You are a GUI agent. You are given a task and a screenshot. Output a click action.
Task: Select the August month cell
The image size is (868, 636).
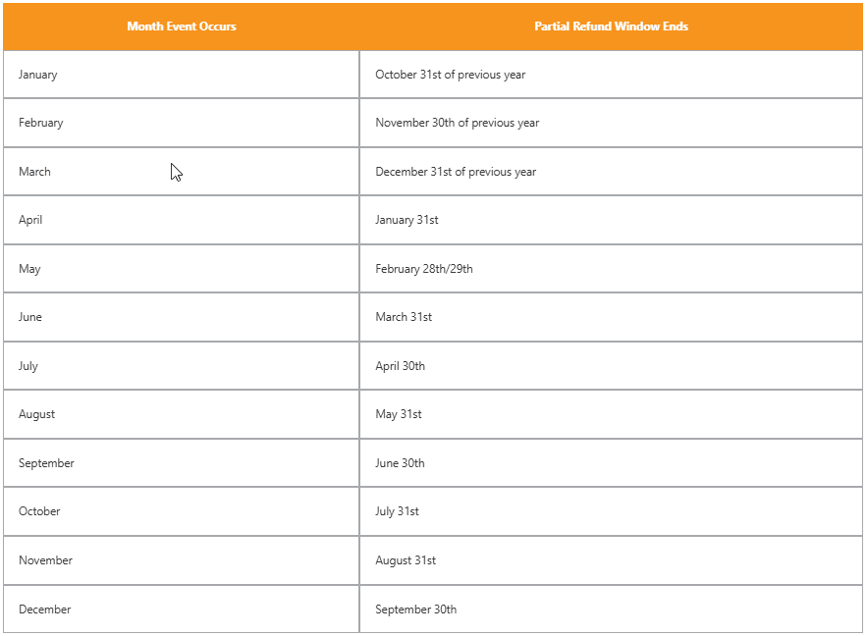[x=181, y=414]
